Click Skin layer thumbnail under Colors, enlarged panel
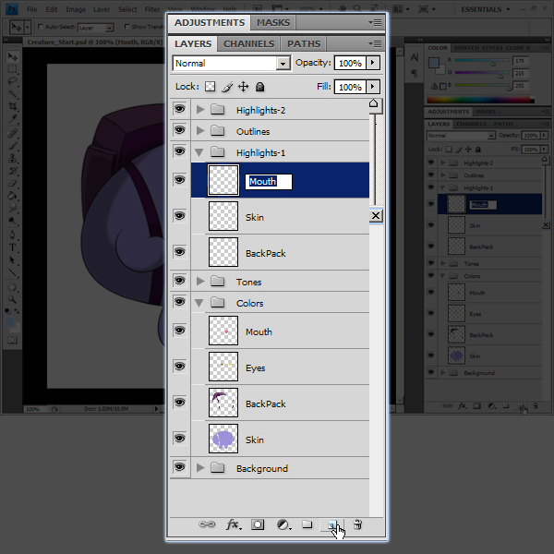Viewport: 554px width, 554px height. [223, 439]
